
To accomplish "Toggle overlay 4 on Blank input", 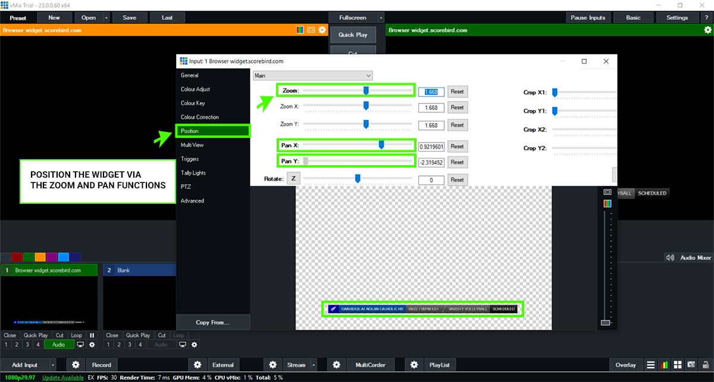I will [x=140, y=345].
